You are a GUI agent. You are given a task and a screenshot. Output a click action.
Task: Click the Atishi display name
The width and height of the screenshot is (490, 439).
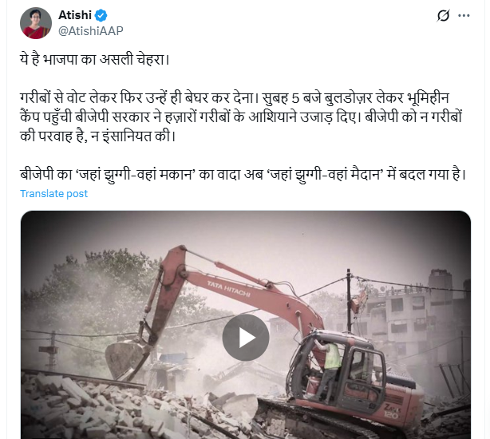tap(75, 15)
